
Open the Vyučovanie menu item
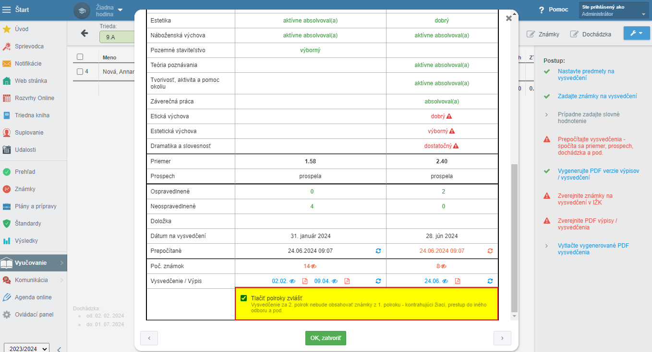coord(31,263)
